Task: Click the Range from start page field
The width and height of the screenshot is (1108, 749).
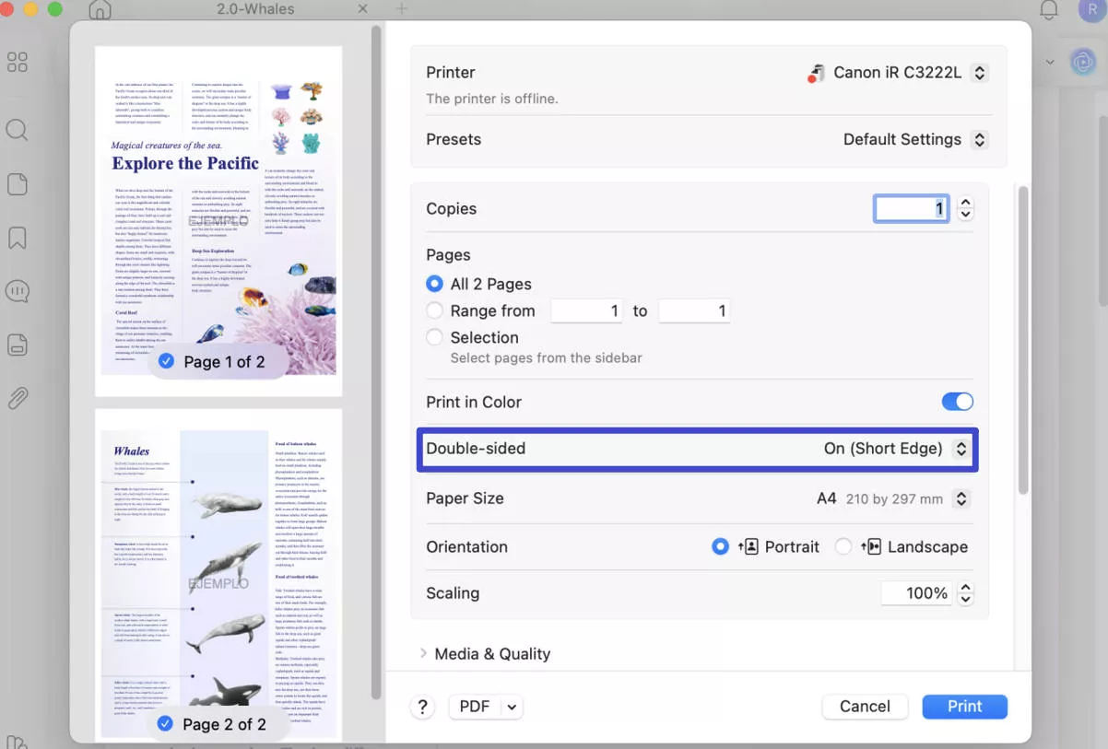Action: point(586,311)
